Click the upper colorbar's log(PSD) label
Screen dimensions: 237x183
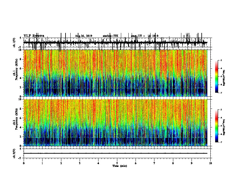click(224, 78)
